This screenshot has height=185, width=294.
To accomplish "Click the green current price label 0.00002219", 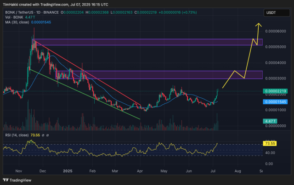I will [x=275, y=91].
